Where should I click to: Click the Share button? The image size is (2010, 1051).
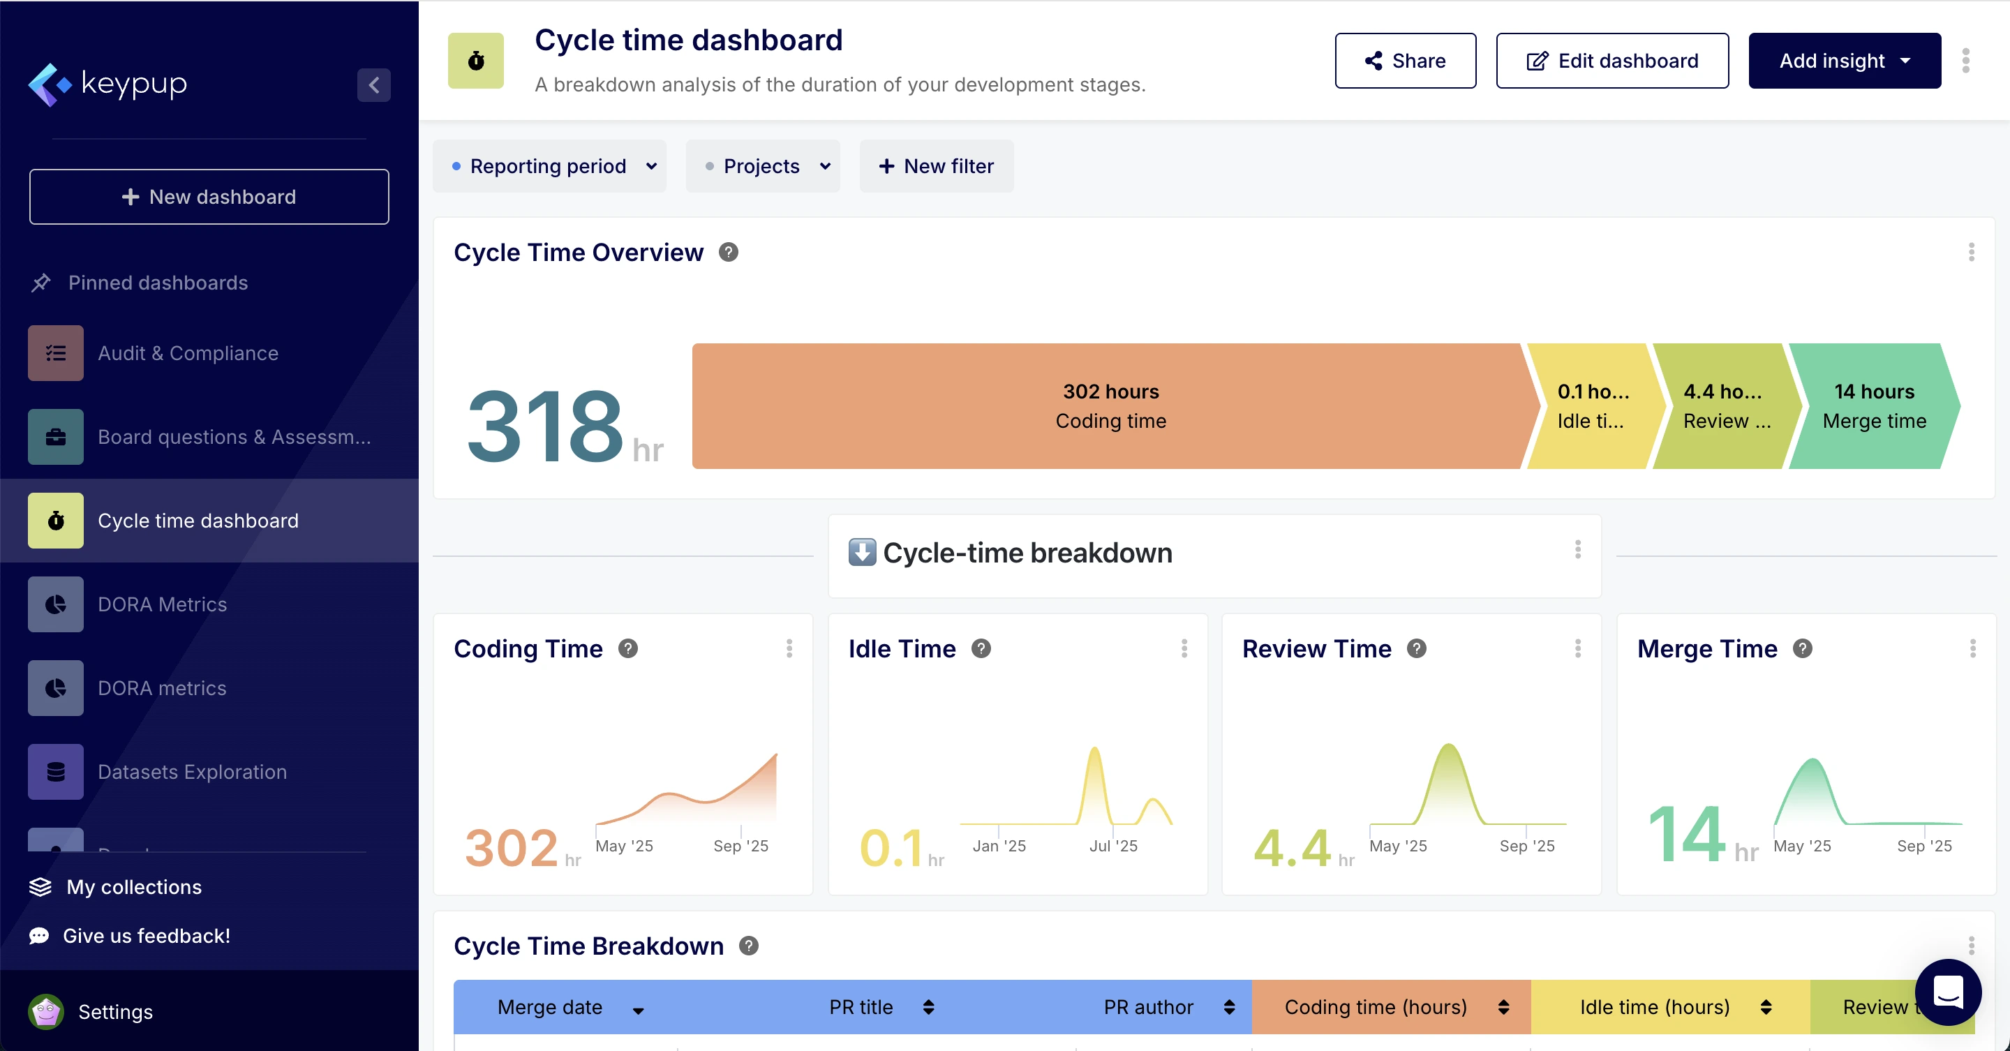click(1404, 60)
